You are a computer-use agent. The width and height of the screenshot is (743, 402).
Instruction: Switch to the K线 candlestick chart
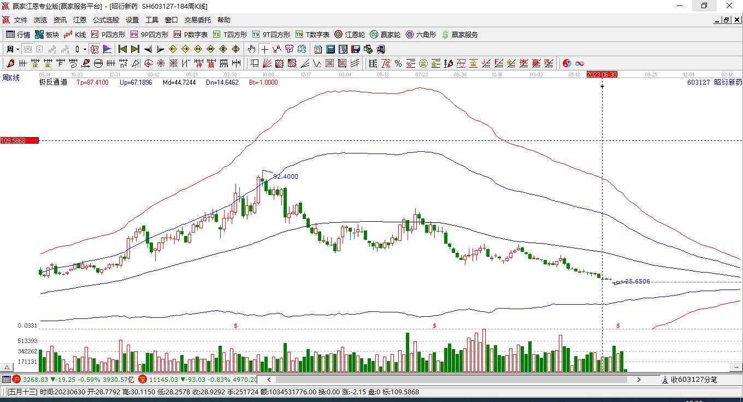pyautogui.click(x=75, y=34)
